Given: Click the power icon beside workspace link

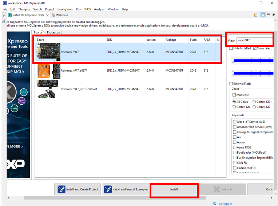Looking at the screenshot, I should point(215,203).
